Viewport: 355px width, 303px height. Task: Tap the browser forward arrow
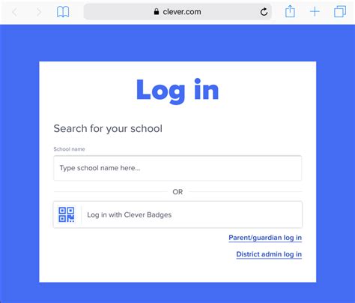pyautogui.click(x=39, y=12)
